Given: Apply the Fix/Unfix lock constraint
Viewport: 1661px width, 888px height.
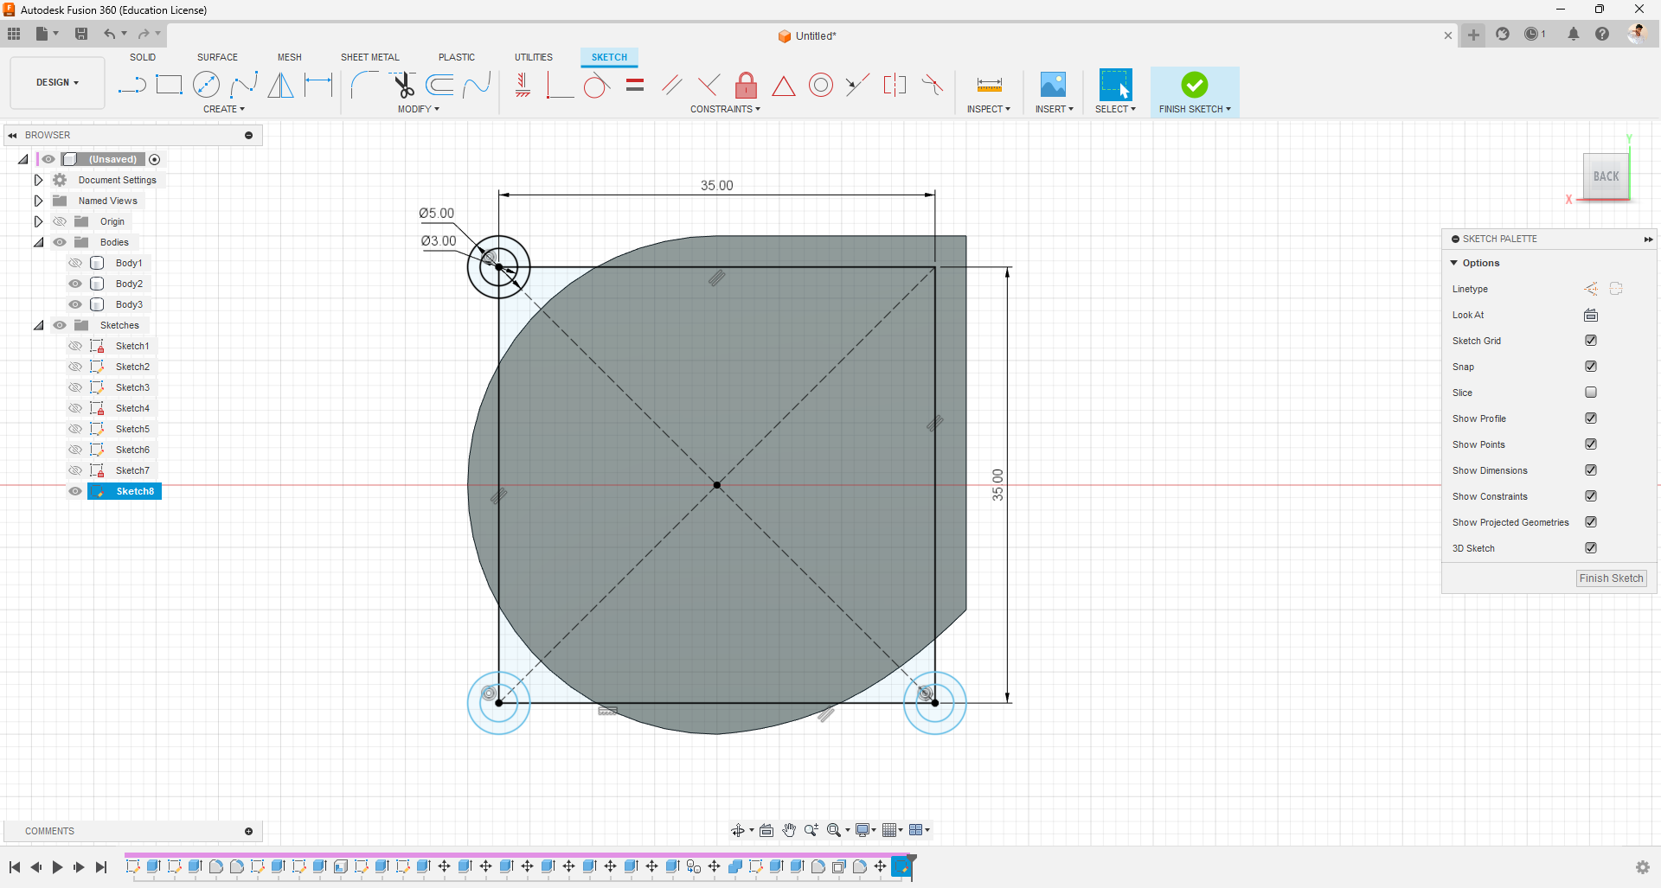Looking at the screenshot, I should point(746,85).
